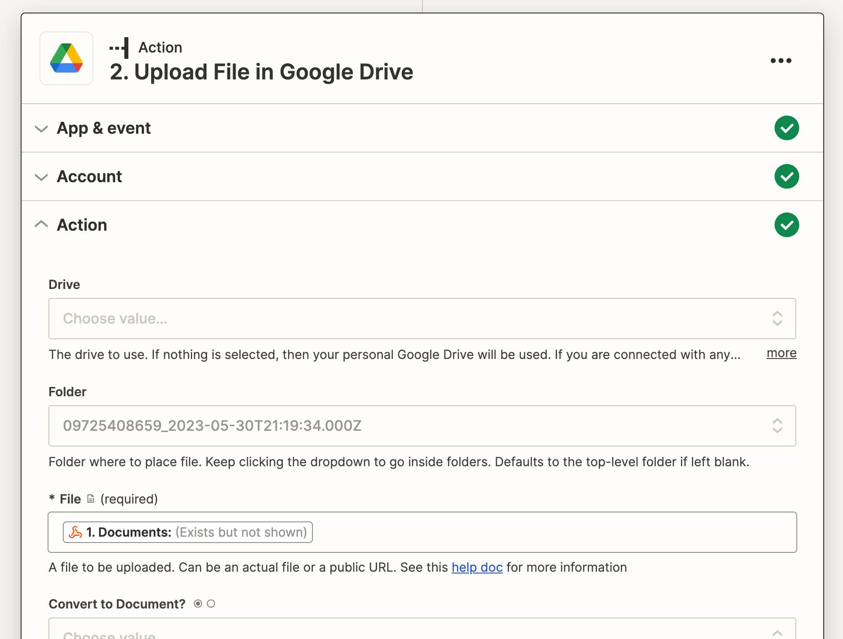Open the three-dot step options menu

(x=781, y=61)
